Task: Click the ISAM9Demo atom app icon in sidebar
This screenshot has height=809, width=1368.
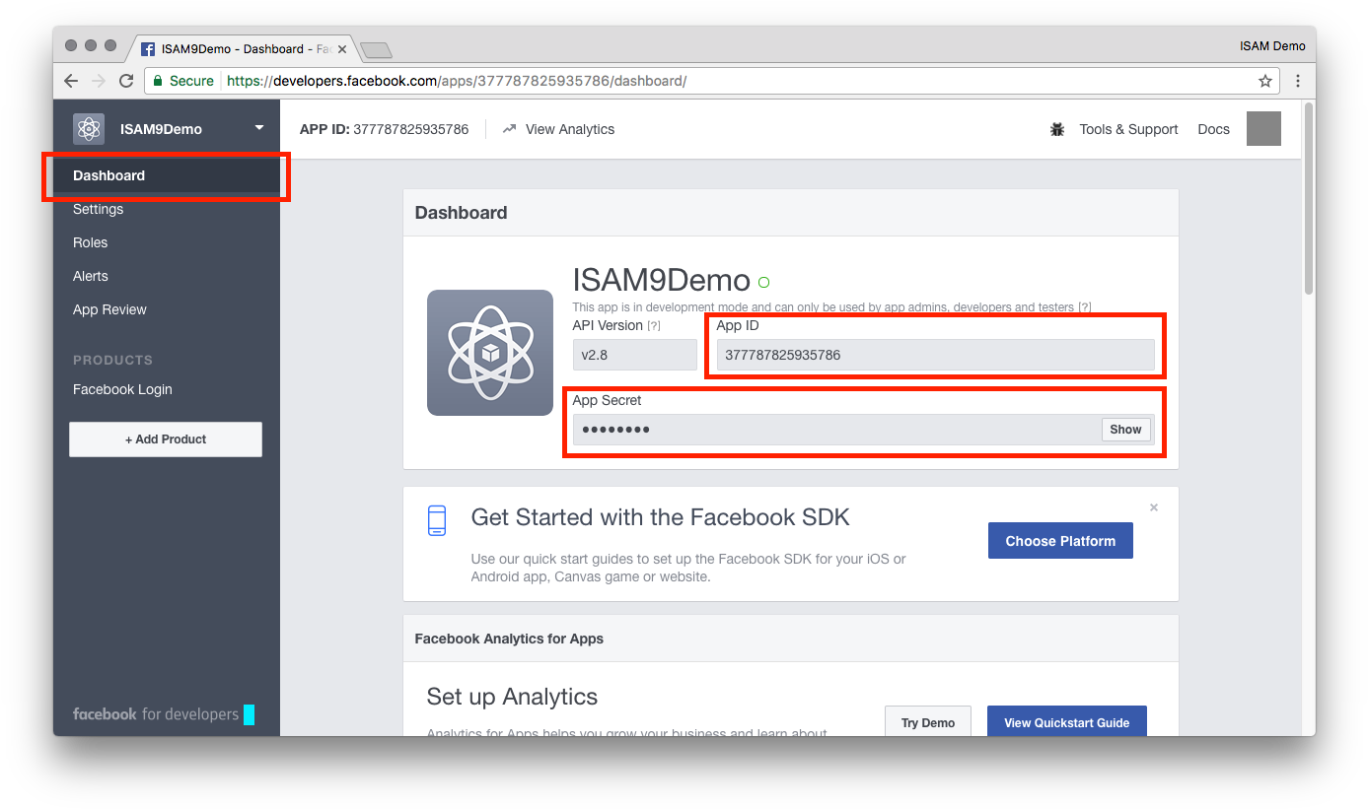Action: click(89, 129)
